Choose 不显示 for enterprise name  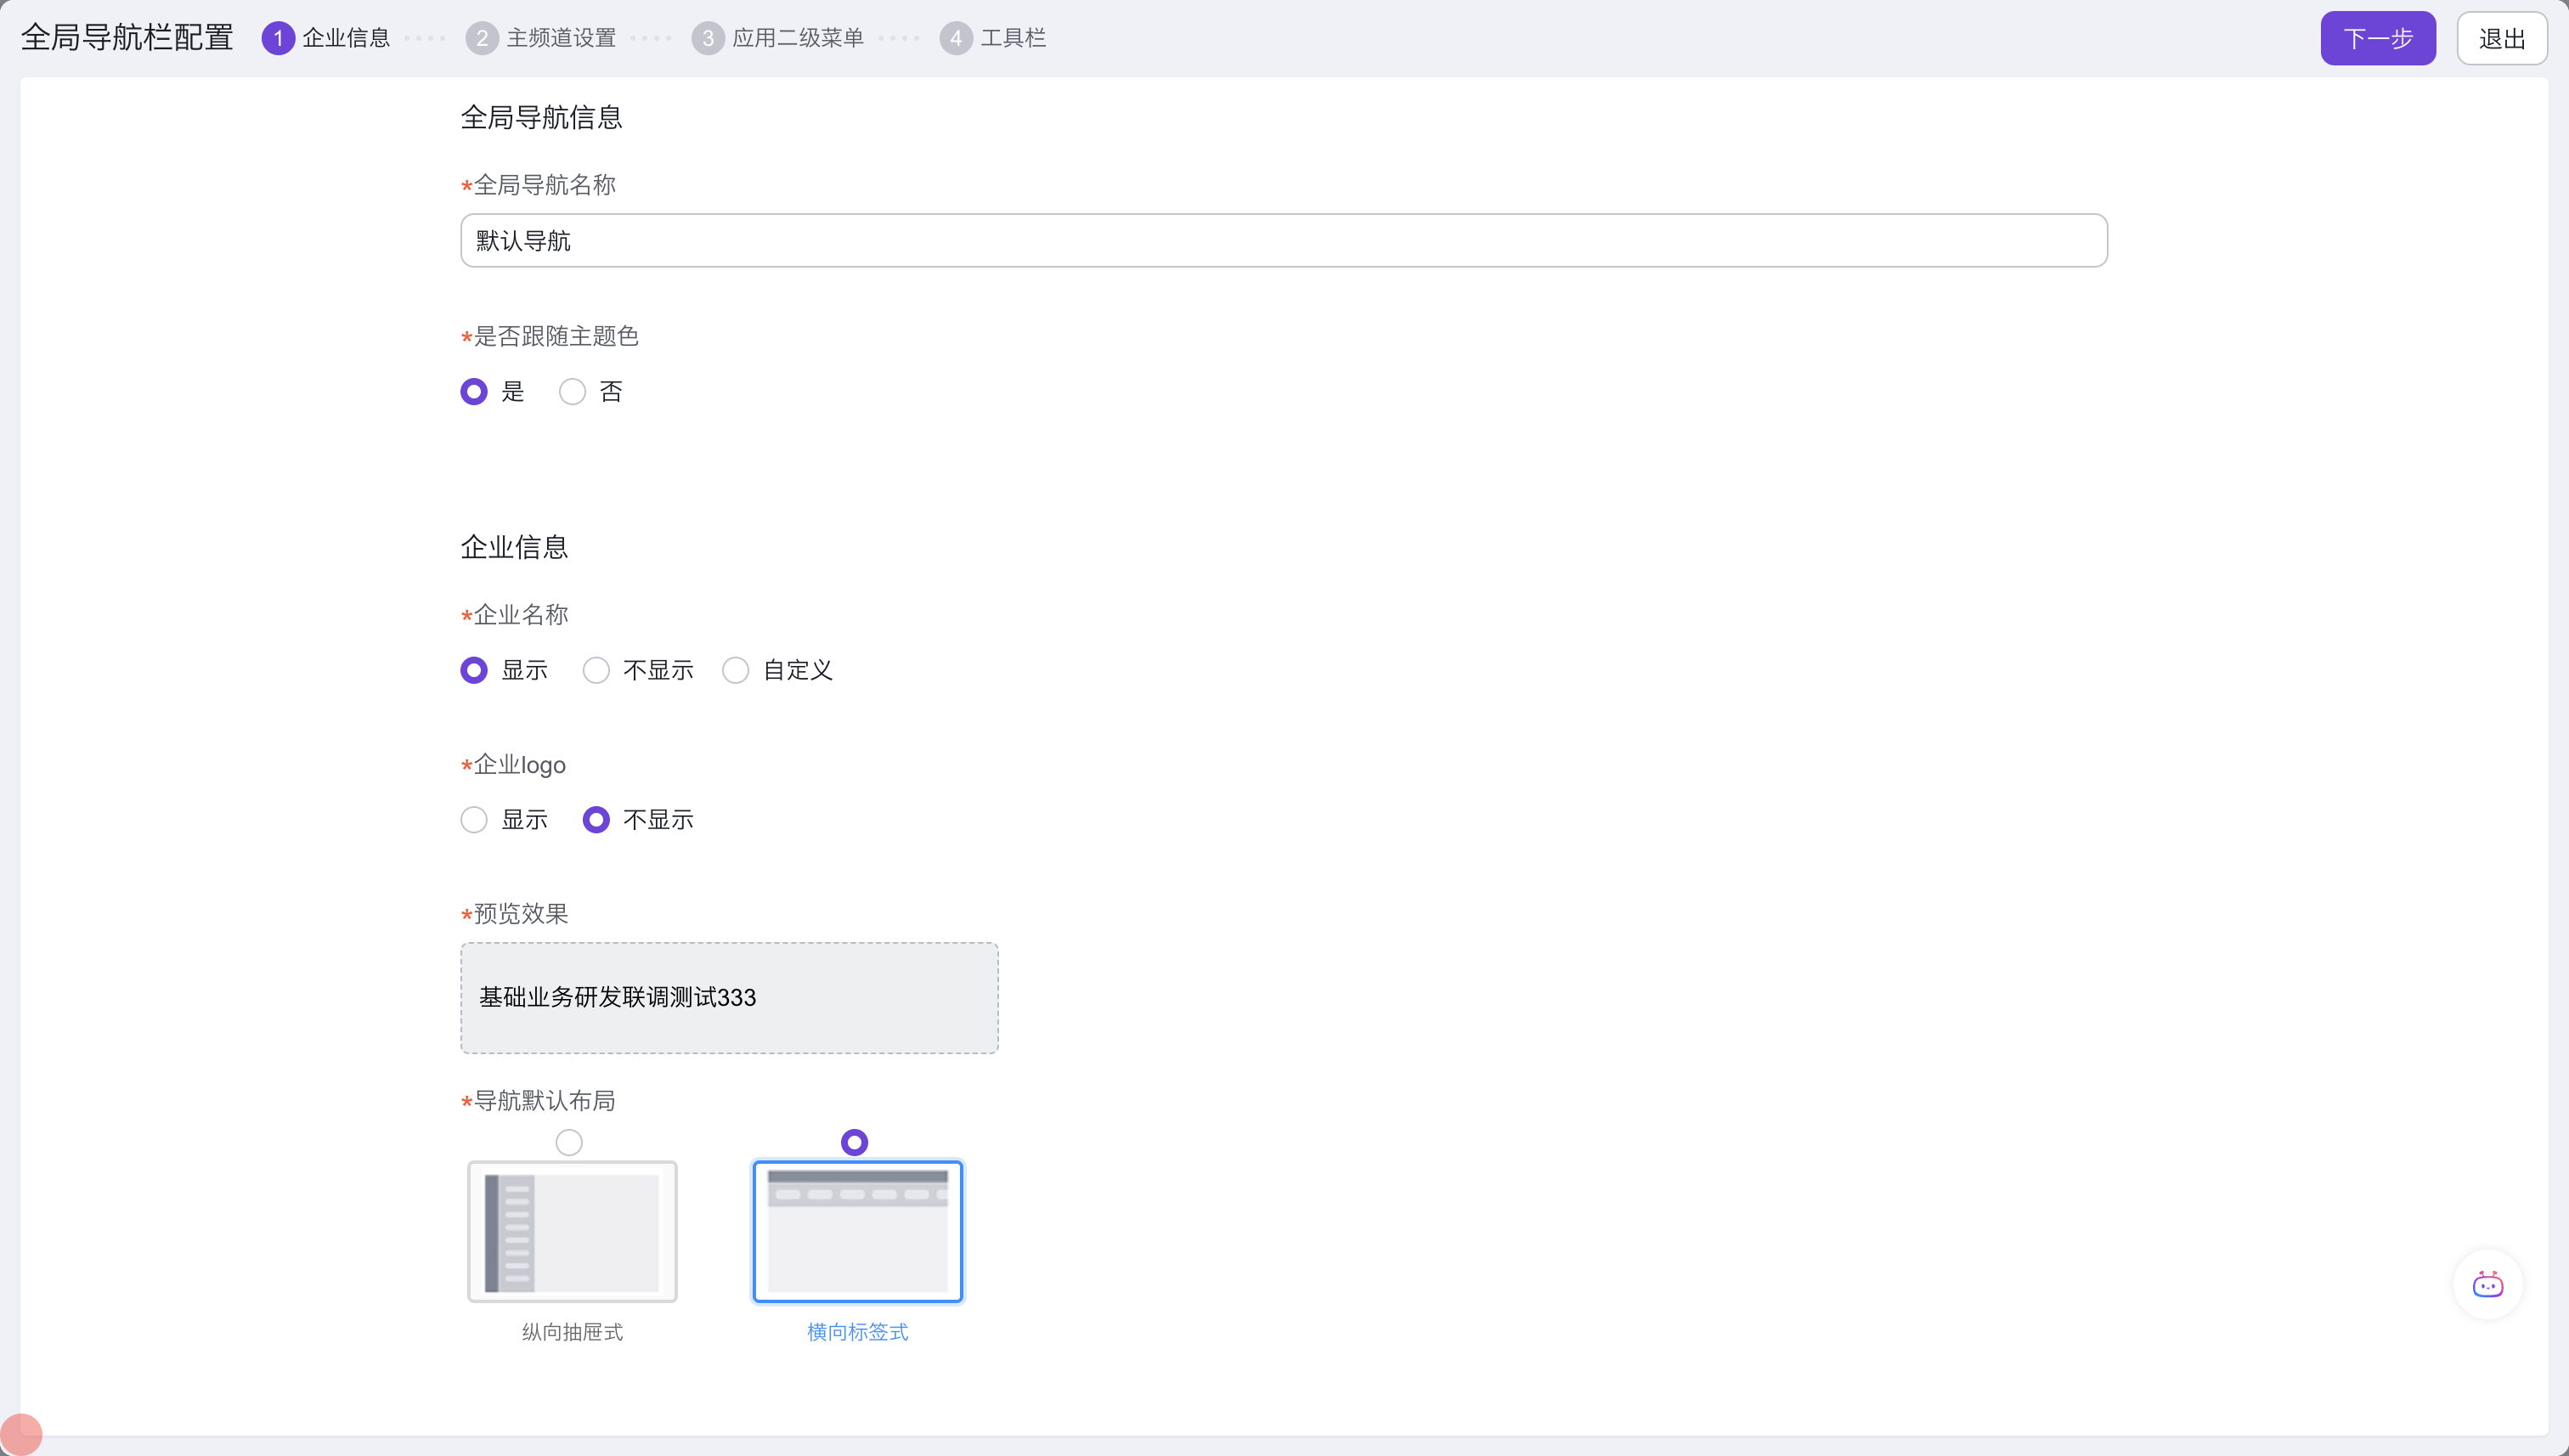(596, 670)
